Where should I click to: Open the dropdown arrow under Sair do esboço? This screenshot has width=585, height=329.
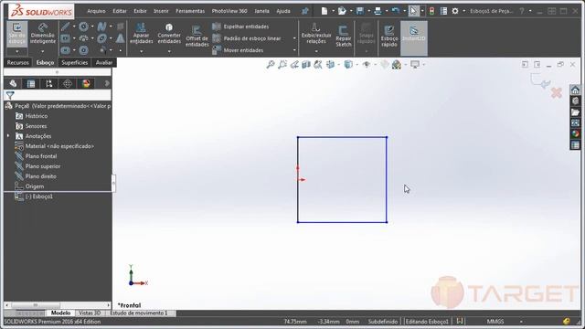17,51
